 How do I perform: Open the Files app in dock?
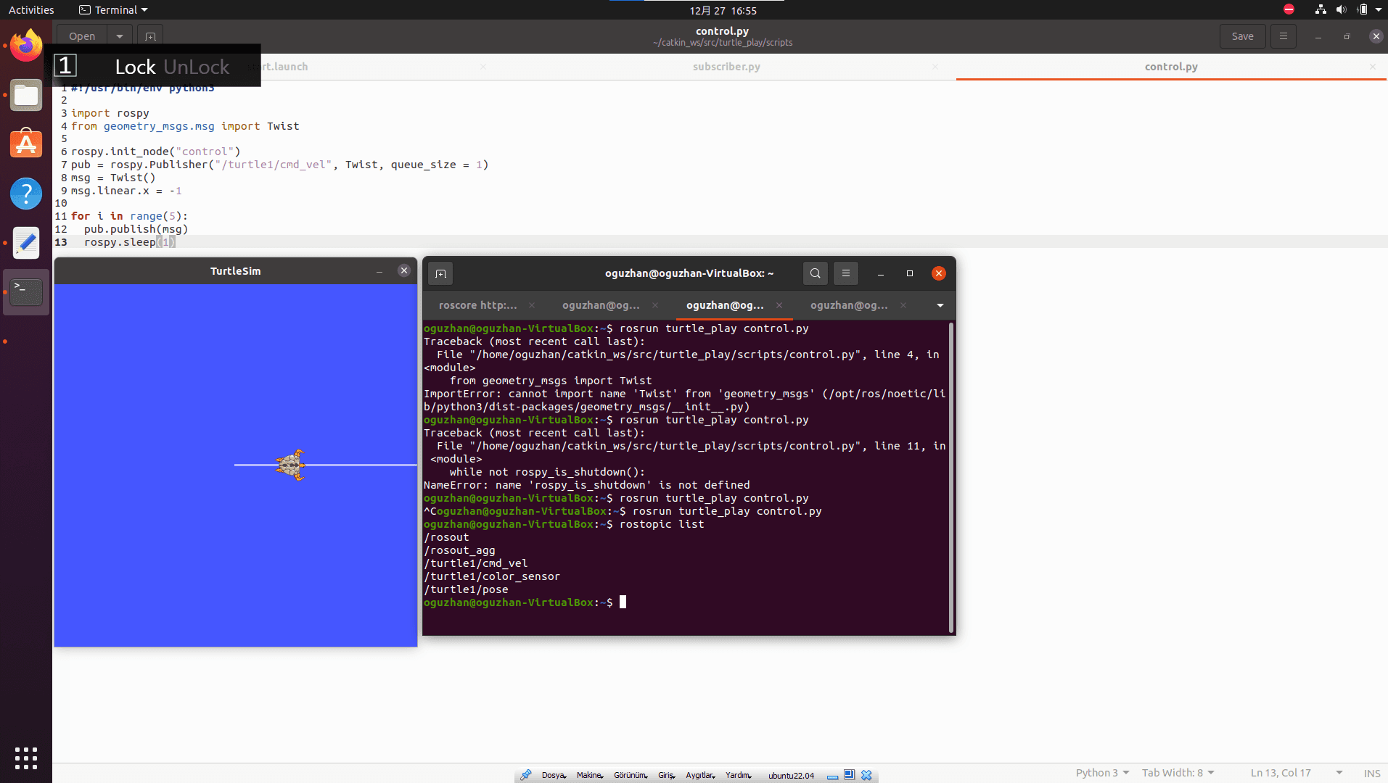coord(26,95)
